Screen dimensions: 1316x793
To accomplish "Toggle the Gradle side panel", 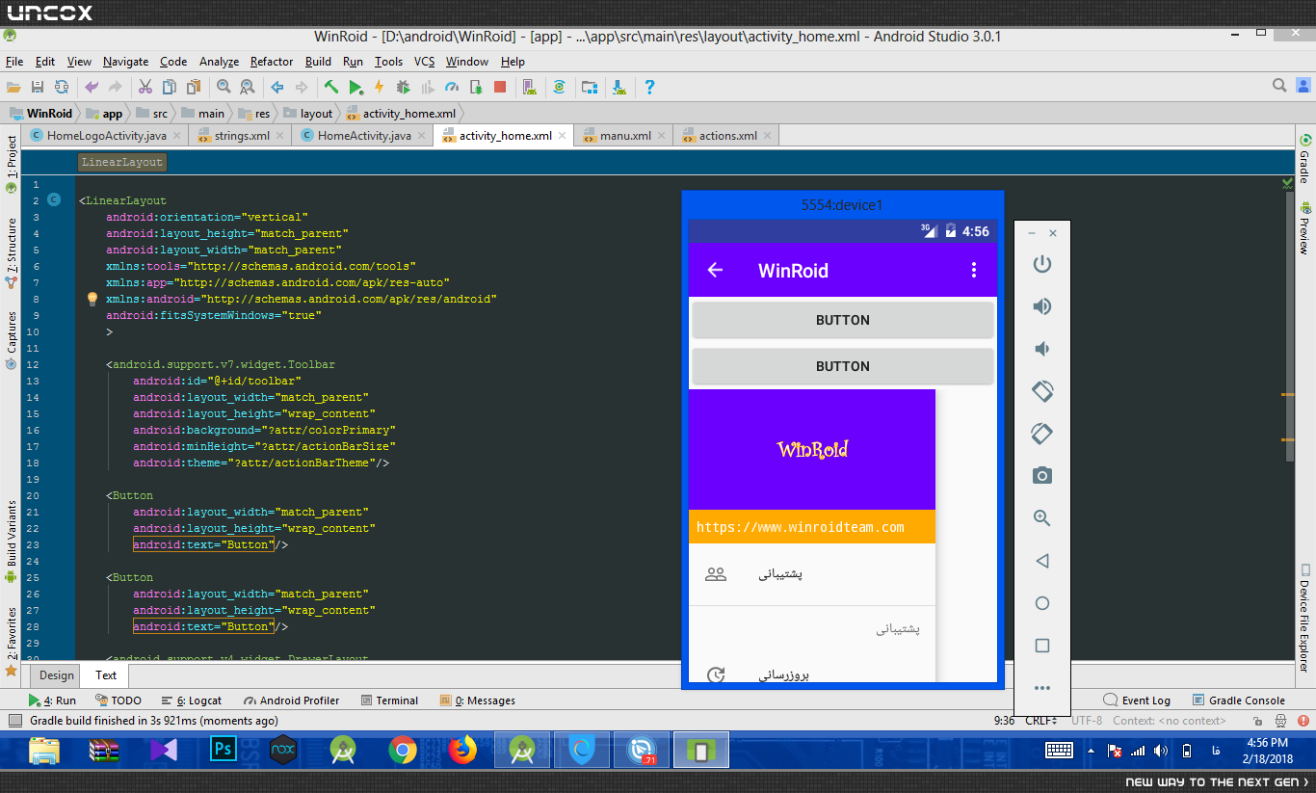I will coord(1305,159).
